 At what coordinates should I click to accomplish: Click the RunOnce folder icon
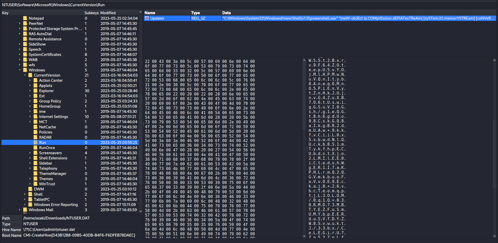pos(36,148)
